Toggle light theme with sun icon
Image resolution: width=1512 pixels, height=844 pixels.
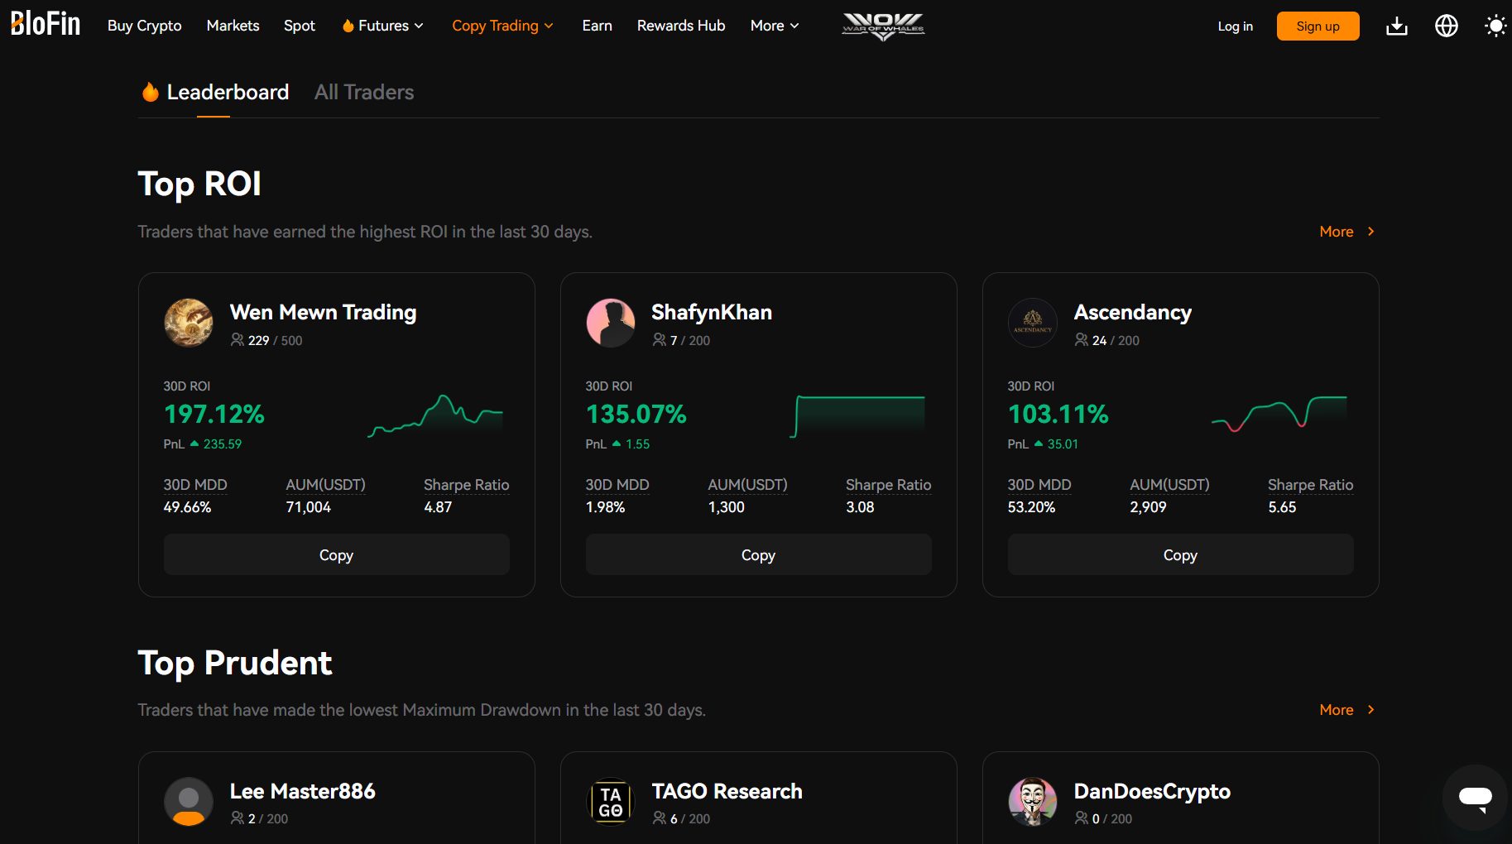click(1495, 26)
